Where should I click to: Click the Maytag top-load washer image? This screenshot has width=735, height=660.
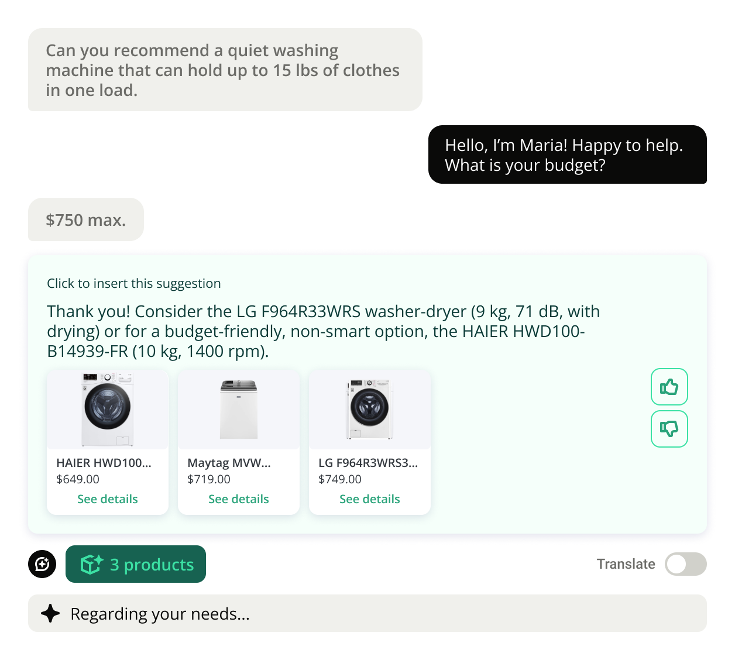239,408
